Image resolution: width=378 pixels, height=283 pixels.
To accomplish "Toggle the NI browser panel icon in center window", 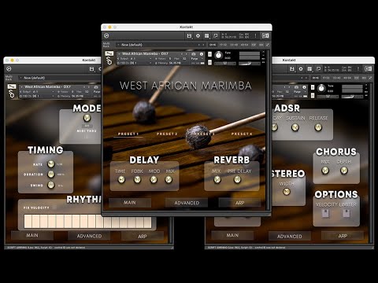I will [265, 35].
